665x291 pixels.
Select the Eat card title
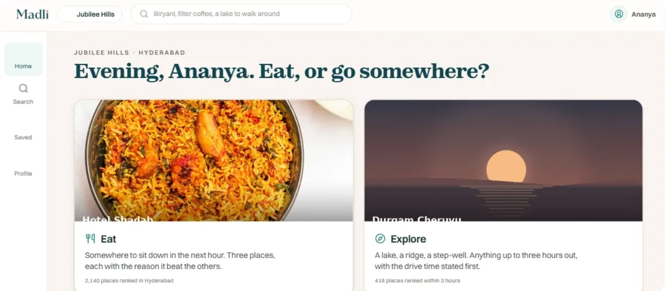pyautogui.click(x=108, y=239)
